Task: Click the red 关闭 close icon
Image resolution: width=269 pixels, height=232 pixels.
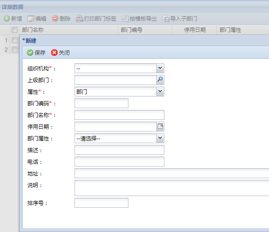Action: (x=54, y=53)
